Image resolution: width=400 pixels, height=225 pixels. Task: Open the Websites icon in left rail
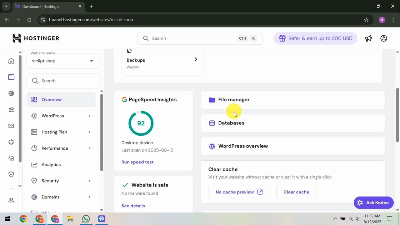point(11,77)
